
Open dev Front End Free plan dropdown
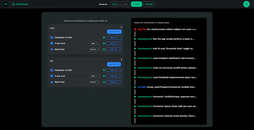(x=95, y=76)
